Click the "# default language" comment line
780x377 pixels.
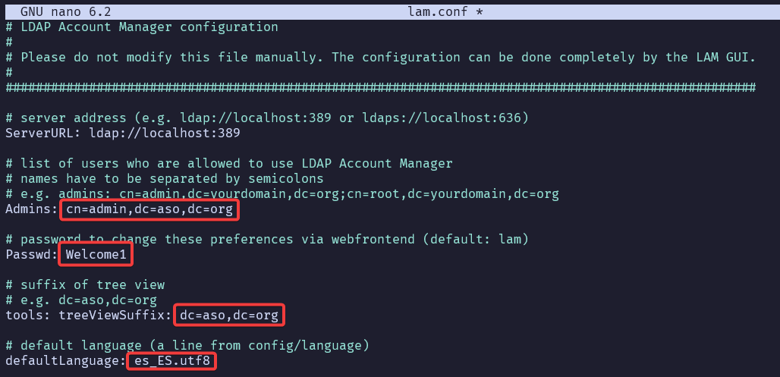pyautogui.click(x=187, y=345)
